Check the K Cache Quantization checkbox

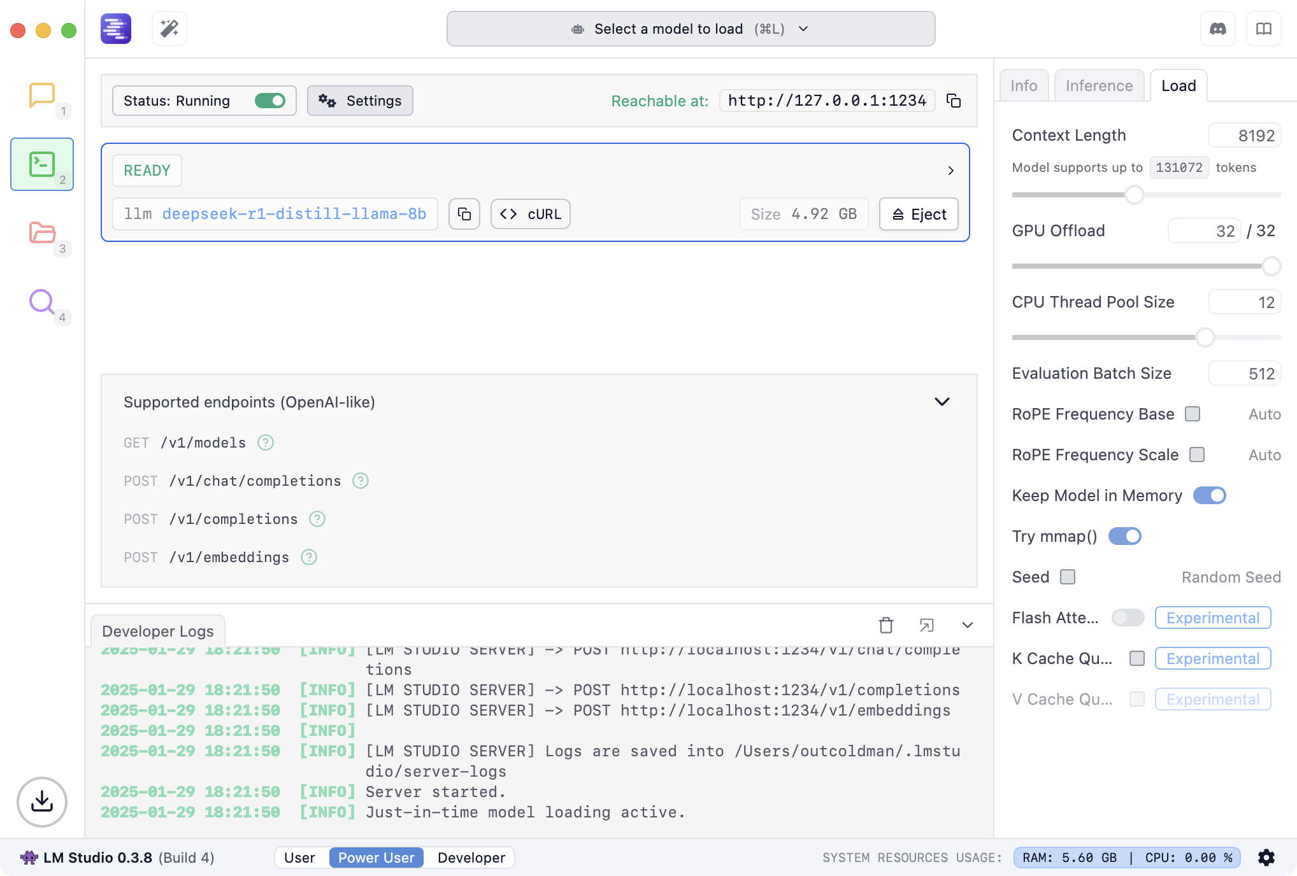coord(1137,658)
